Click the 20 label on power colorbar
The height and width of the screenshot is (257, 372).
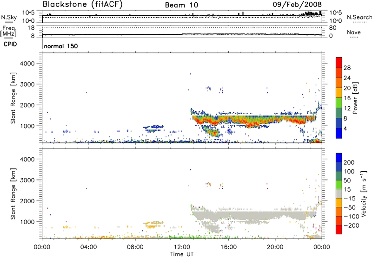click(347, 88)
